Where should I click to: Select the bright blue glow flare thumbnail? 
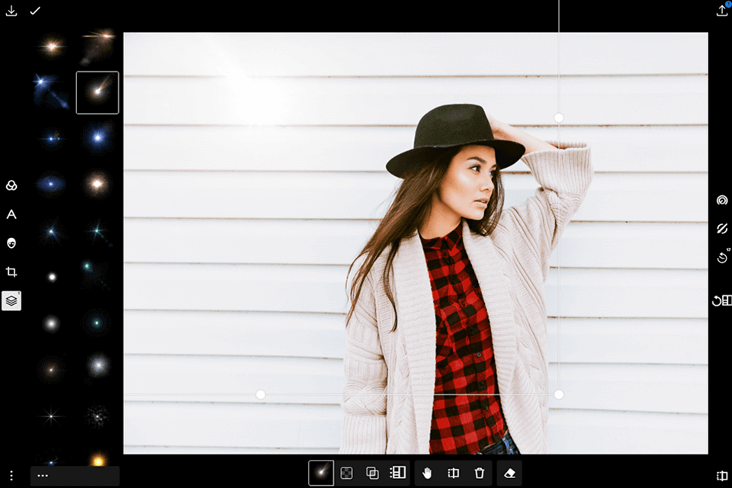[98, 138]
